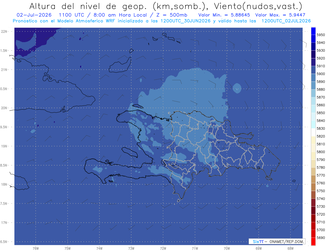326x252 pixels.
Task: Click the "5690" colorbar value
Action: (321, 238)
